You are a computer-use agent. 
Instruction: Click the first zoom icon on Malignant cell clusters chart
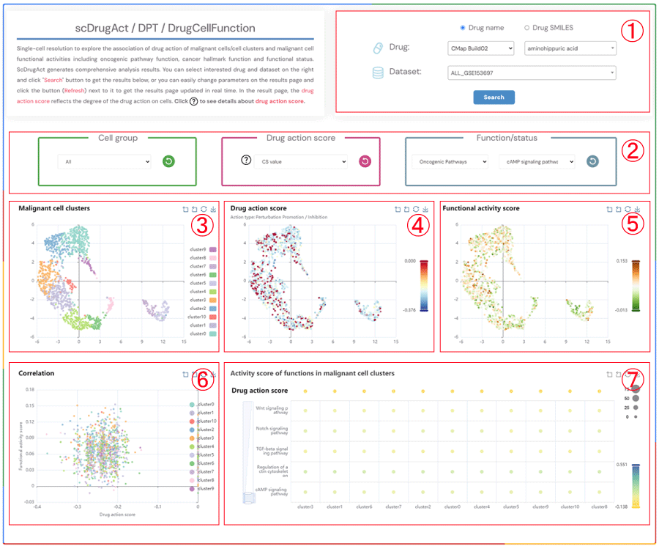(185, 209)
